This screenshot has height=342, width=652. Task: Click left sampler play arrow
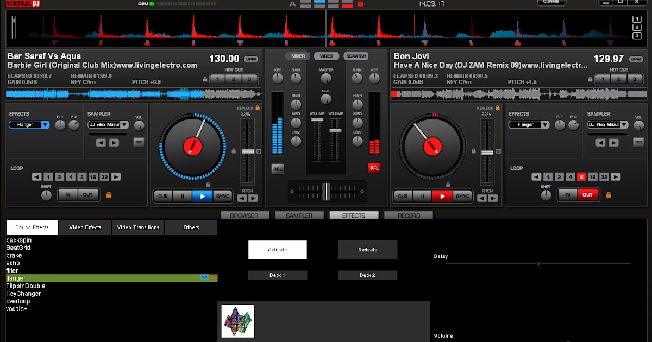click(x=114, y=143)
